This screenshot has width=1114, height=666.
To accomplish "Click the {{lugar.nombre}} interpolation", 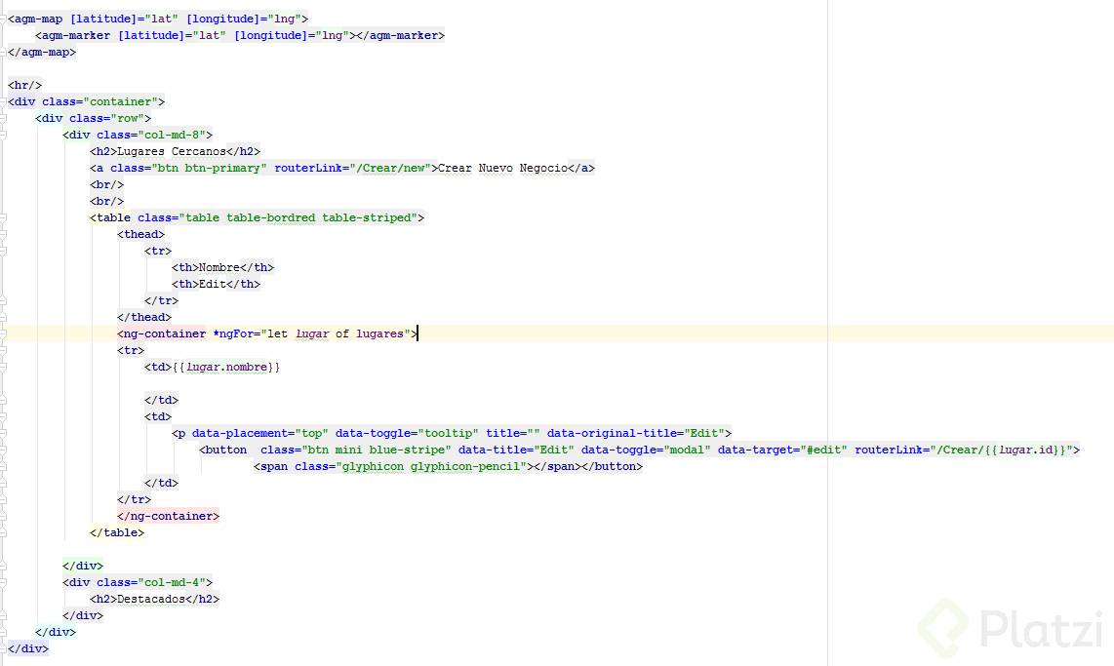I will click(226, 367).
